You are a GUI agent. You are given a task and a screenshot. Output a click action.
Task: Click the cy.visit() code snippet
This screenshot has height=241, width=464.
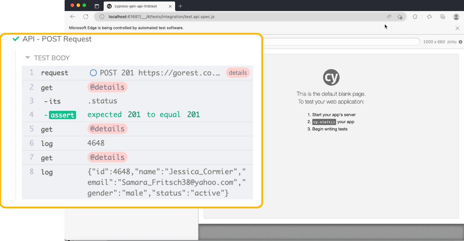[x=324, y=122]
